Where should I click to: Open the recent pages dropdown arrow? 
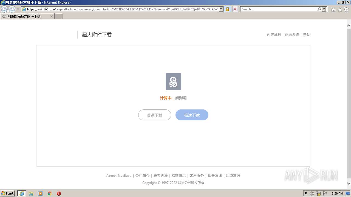18,9
